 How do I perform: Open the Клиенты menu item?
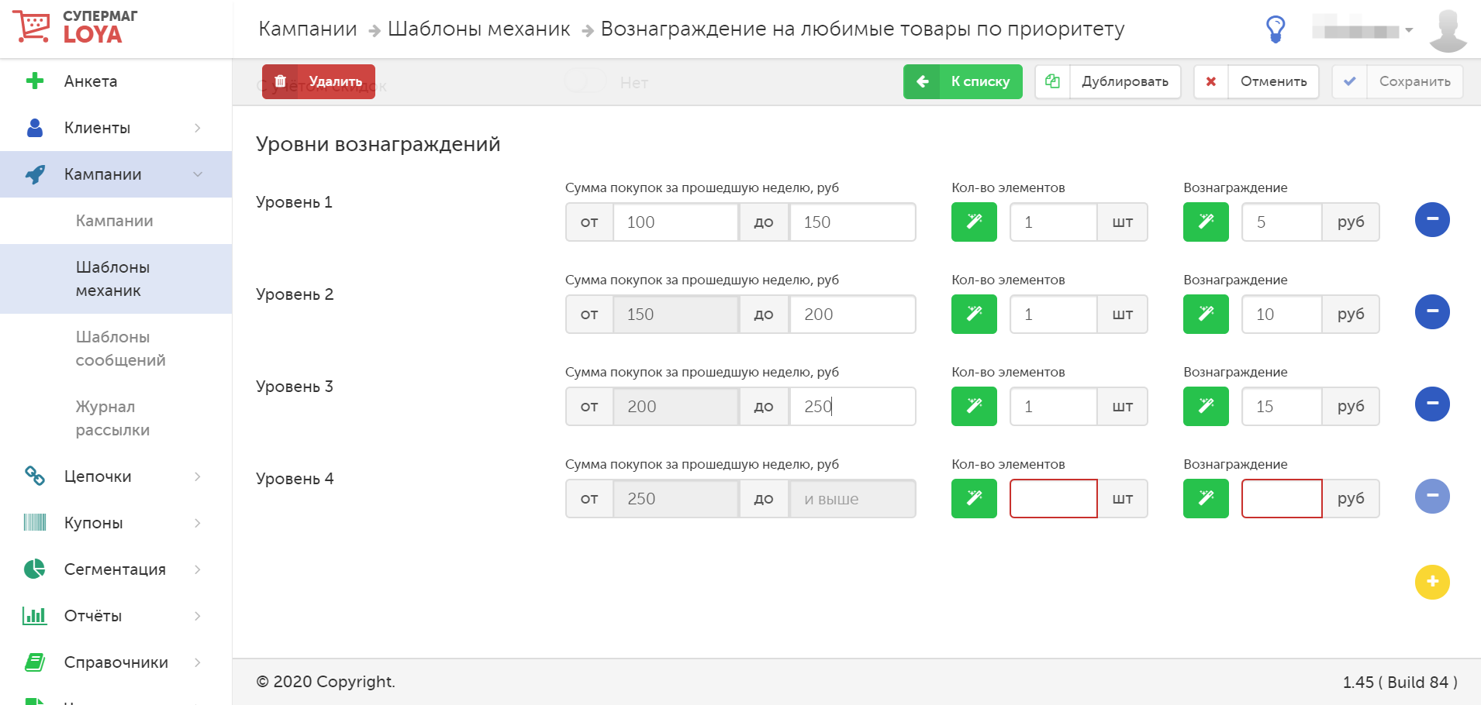(x=116, y=128)
